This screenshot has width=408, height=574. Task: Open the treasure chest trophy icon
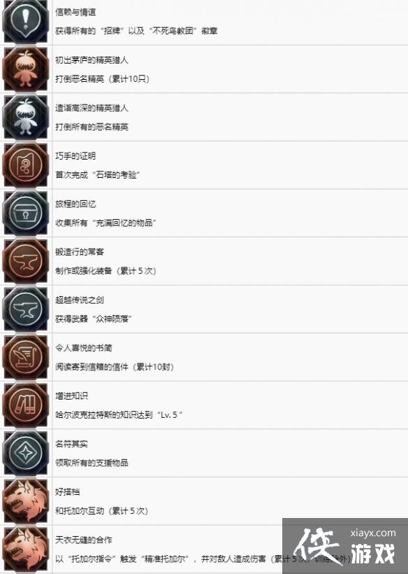coord(26,213)
